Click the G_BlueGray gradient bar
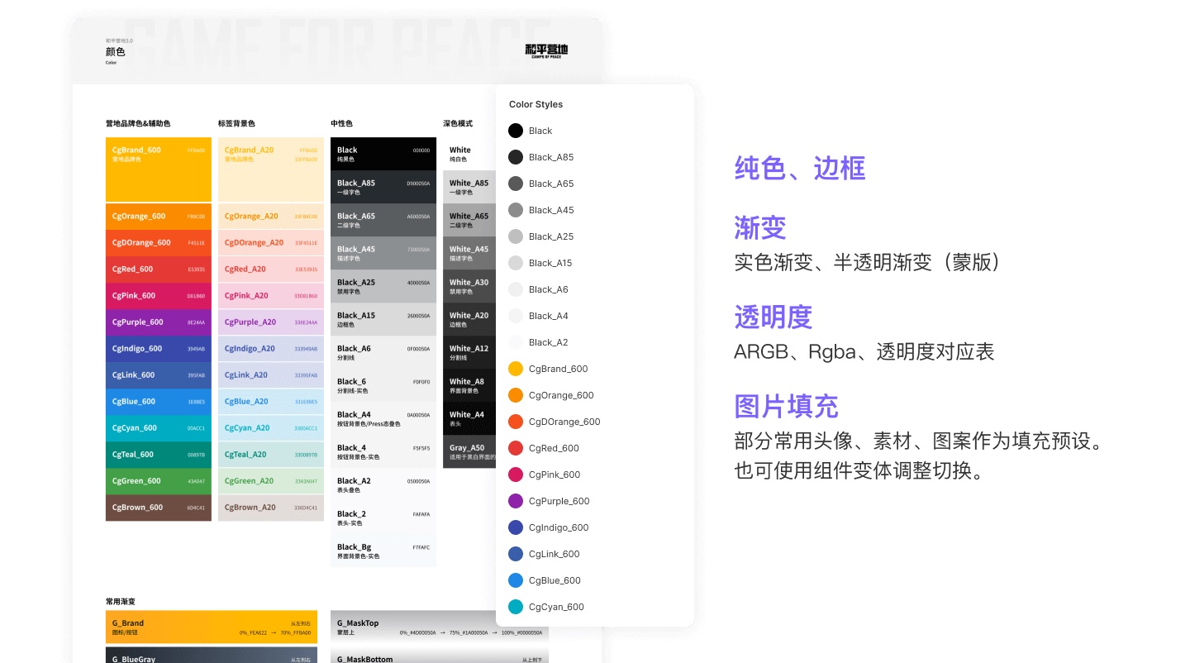 [212, 655]
